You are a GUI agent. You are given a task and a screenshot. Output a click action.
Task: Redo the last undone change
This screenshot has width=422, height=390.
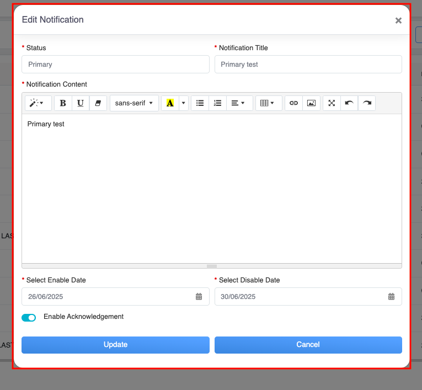[367, 103]
